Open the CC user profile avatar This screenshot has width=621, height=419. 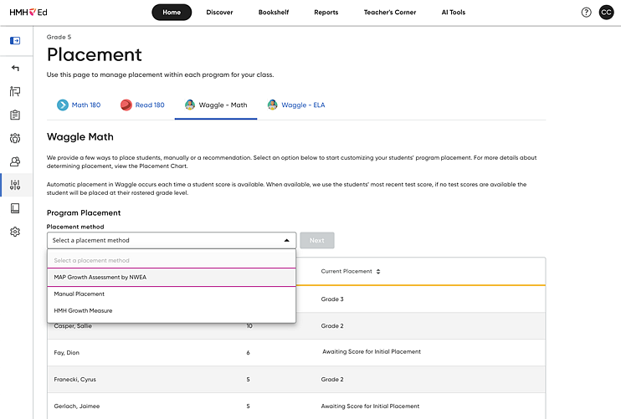point(606,13)
